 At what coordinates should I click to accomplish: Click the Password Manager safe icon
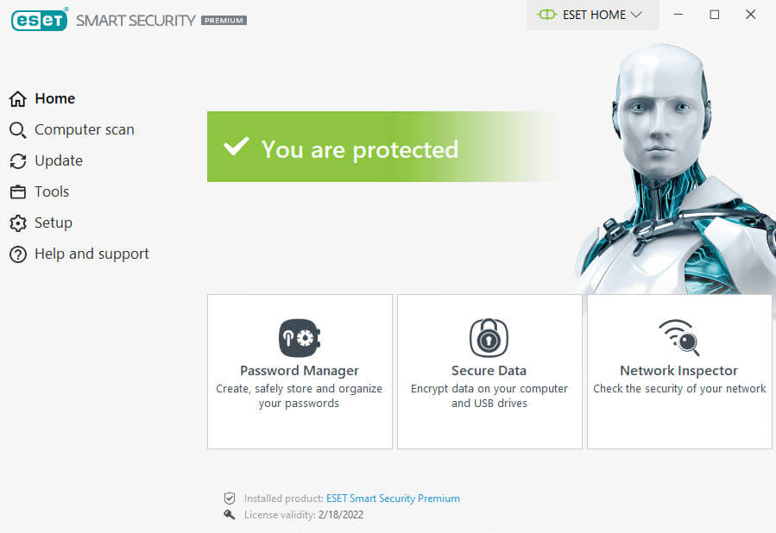(300, 338)
